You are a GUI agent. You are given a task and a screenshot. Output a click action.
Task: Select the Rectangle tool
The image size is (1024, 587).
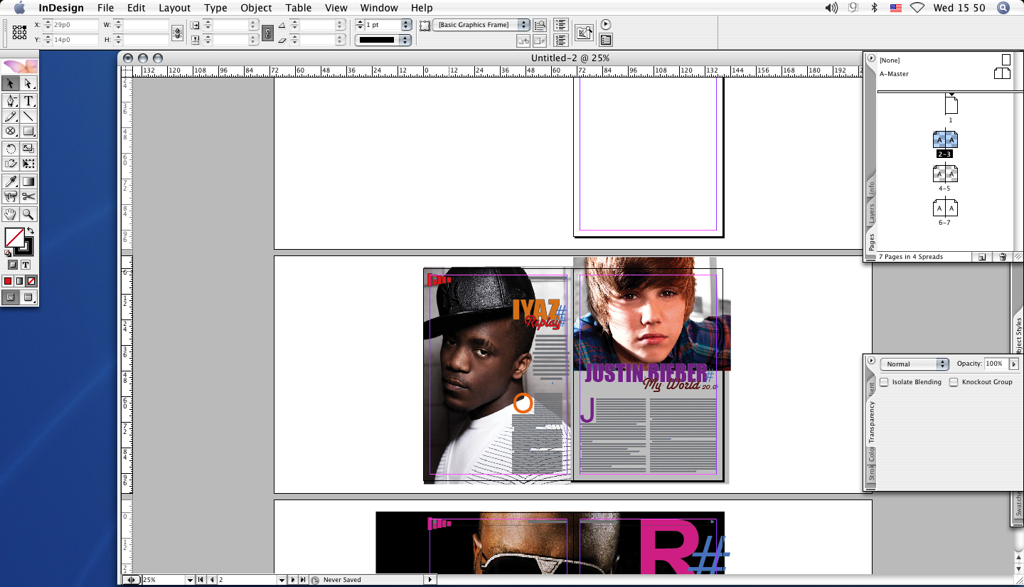(x=28, y=131)
